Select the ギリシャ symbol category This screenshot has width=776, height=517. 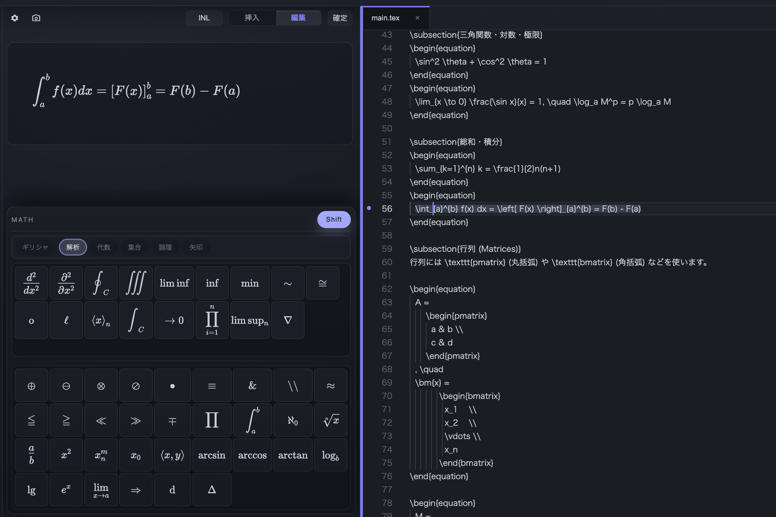click(x=35, y=247)
